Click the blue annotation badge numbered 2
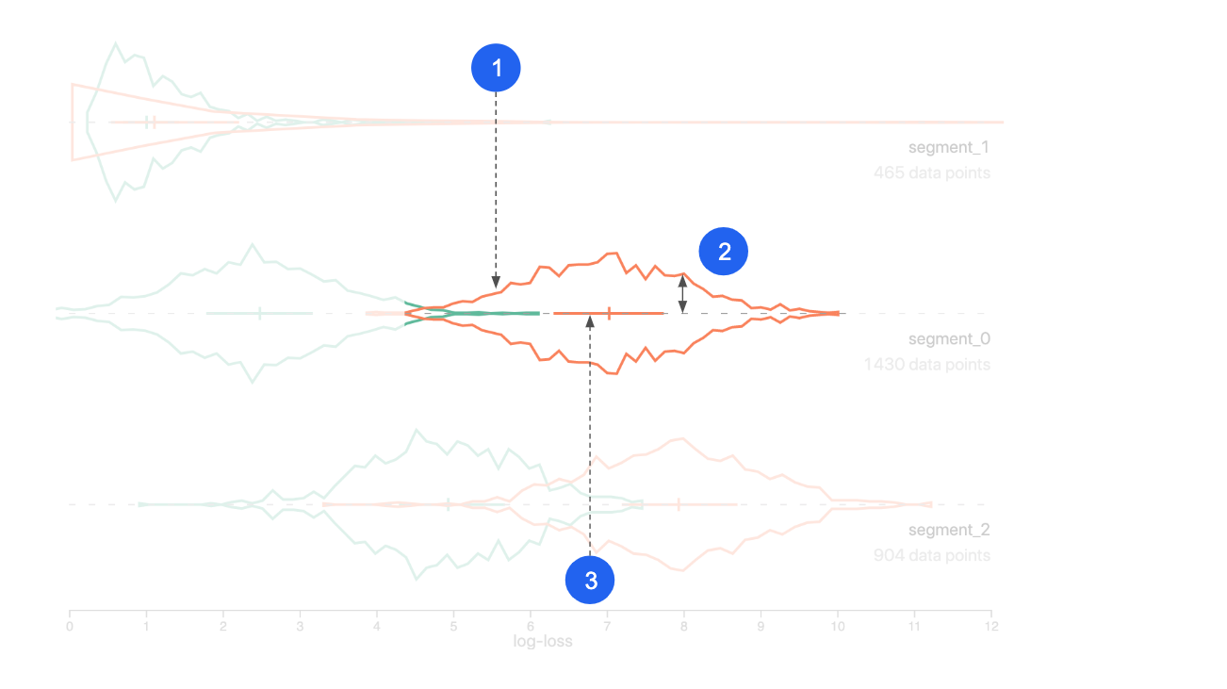 point(723,252)
